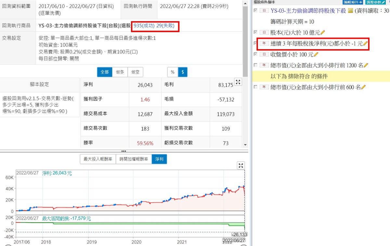
Task: Edit the 連續 3 年每股稅後淨利 condition pencil
Action: coord(365,44)
